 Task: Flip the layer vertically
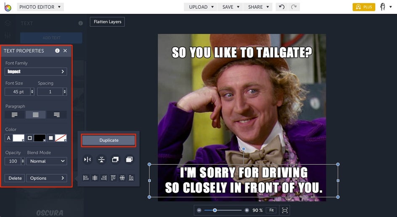[x=101, y=160]
